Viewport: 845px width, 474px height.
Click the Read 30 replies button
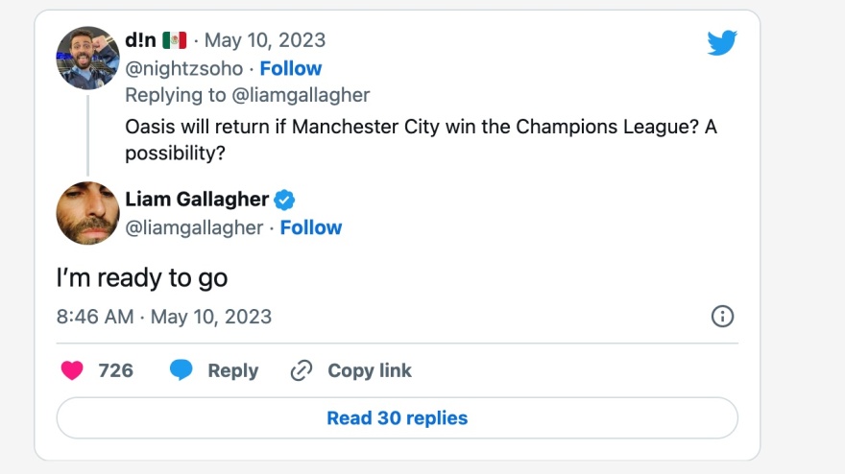397,418
